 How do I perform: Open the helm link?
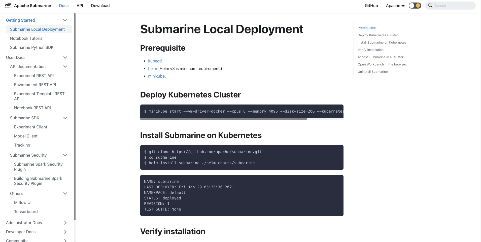(x=153, y=68)
